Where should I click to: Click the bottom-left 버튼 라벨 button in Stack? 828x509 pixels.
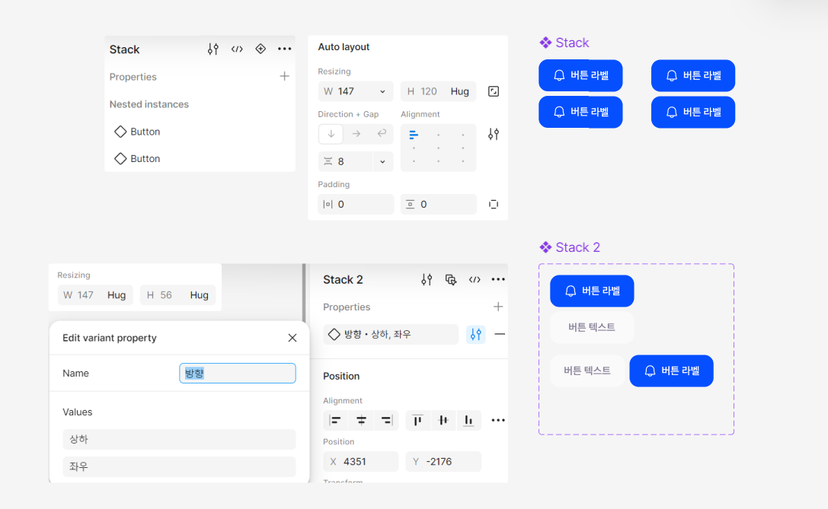click(580, 112)
